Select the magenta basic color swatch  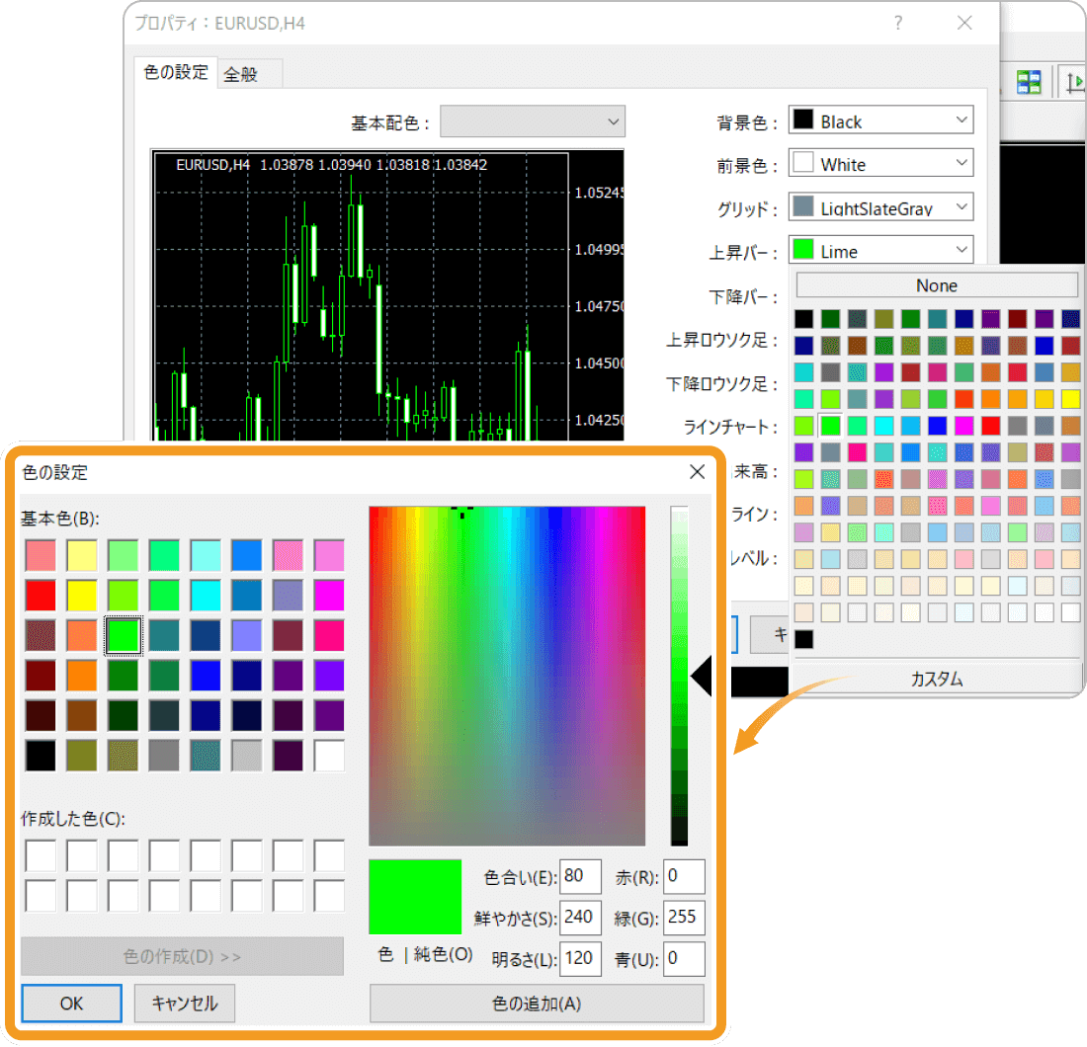pyautogui.click(x=329, y=596)
